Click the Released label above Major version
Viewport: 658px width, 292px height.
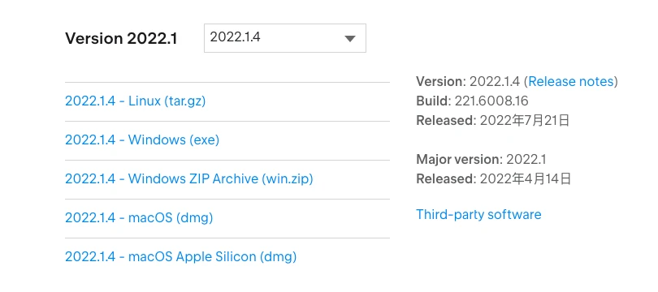tap(447, 121)
